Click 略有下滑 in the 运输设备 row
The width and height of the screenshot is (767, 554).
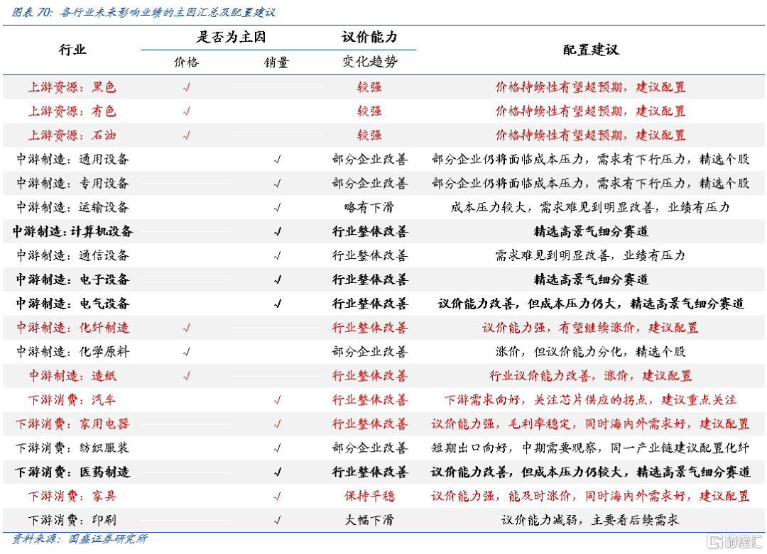[x=369, y=207]
